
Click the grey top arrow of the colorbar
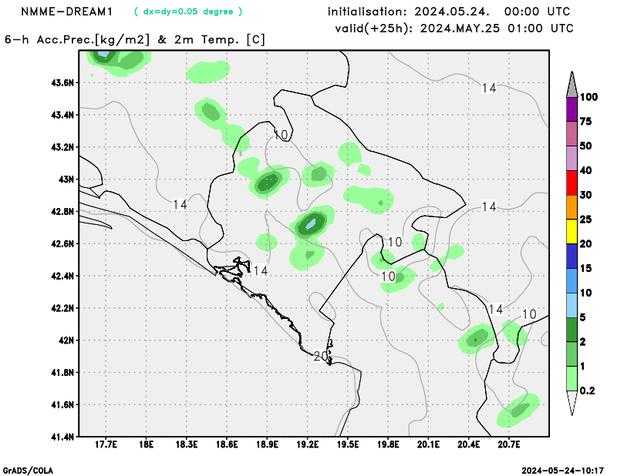pos(571,85)
